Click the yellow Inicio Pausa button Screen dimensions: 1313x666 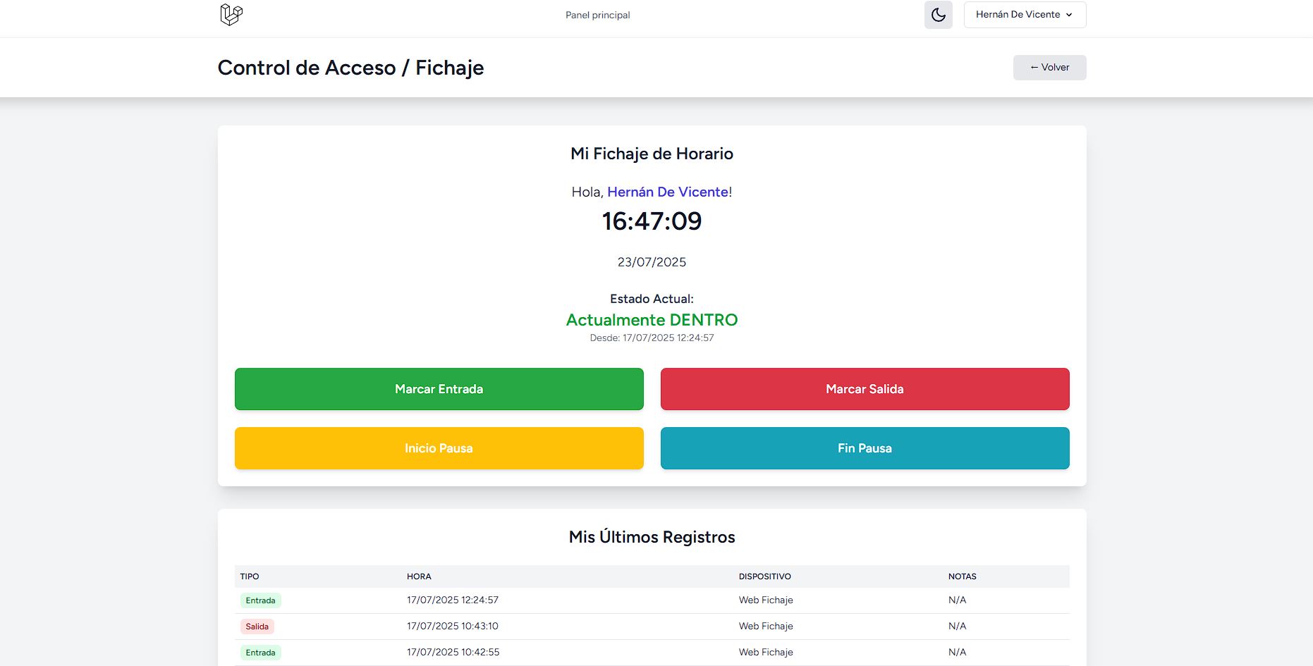[439, 448]
